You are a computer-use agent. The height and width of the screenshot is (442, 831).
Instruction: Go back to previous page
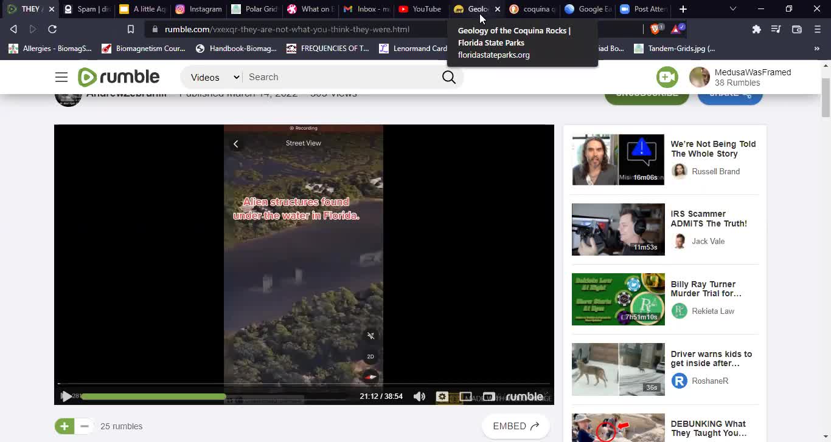(x=13, y=29)
